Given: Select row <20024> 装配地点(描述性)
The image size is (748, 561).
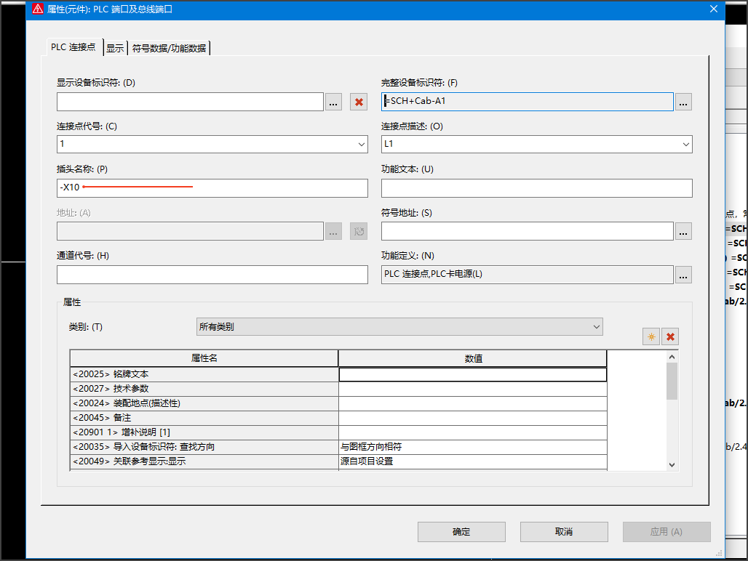Looking at the screenshot, I should (x=204, y=403).
